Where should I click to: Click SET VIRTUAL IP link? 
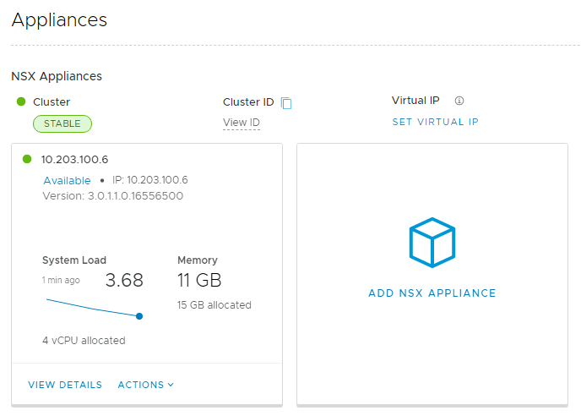tap(435, 122)
